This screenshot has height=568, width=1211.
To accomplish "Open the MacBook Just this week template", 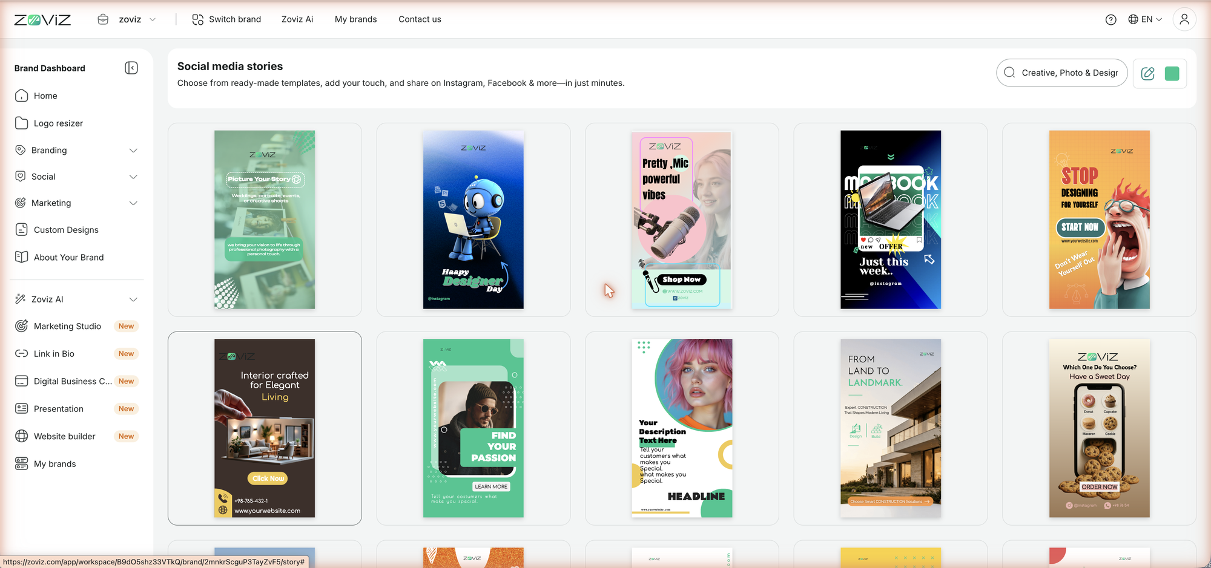I will 891,220.
